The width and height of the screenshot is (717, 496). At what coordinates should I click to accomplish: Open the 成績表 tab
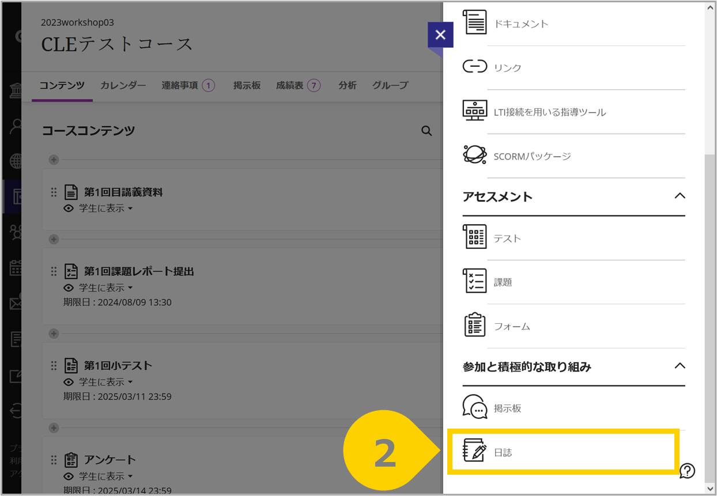[298, 85]
